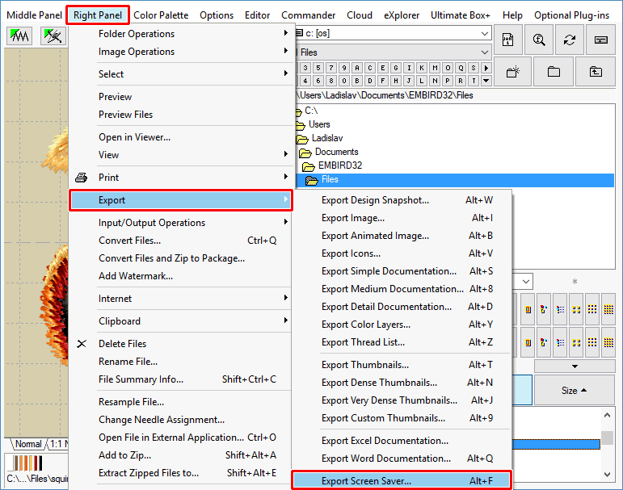Open the c: [os] drive dropdown
This screenshot has width=623, height=490.
click(484, 33)
